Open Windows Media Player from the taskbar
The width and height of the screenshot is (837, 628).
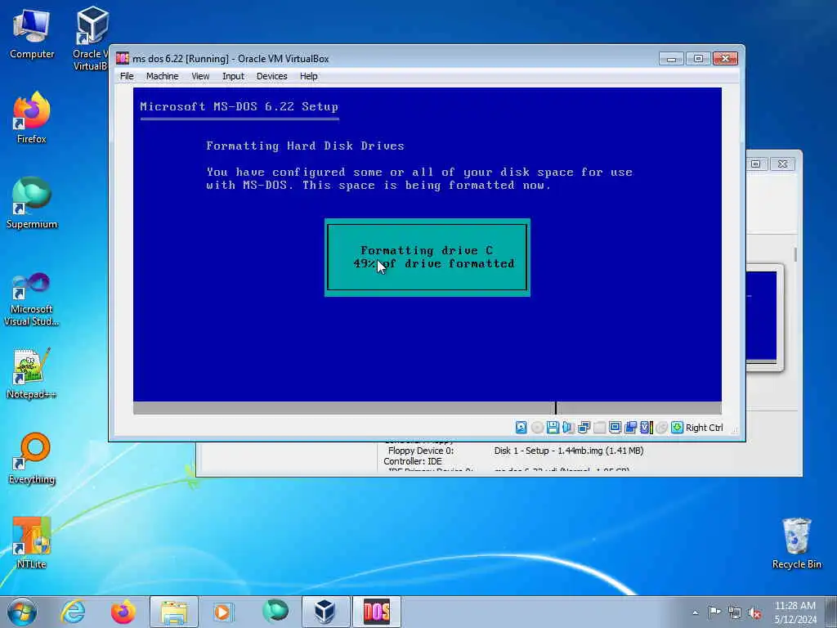223,612
